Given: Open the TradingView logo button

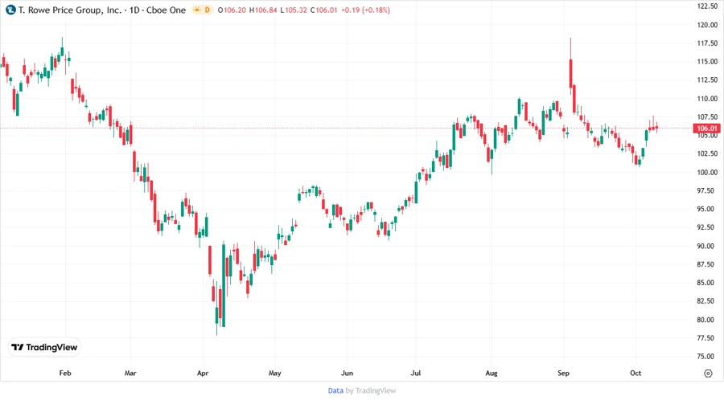Looking at the screenshot, I should click(44, 348).
